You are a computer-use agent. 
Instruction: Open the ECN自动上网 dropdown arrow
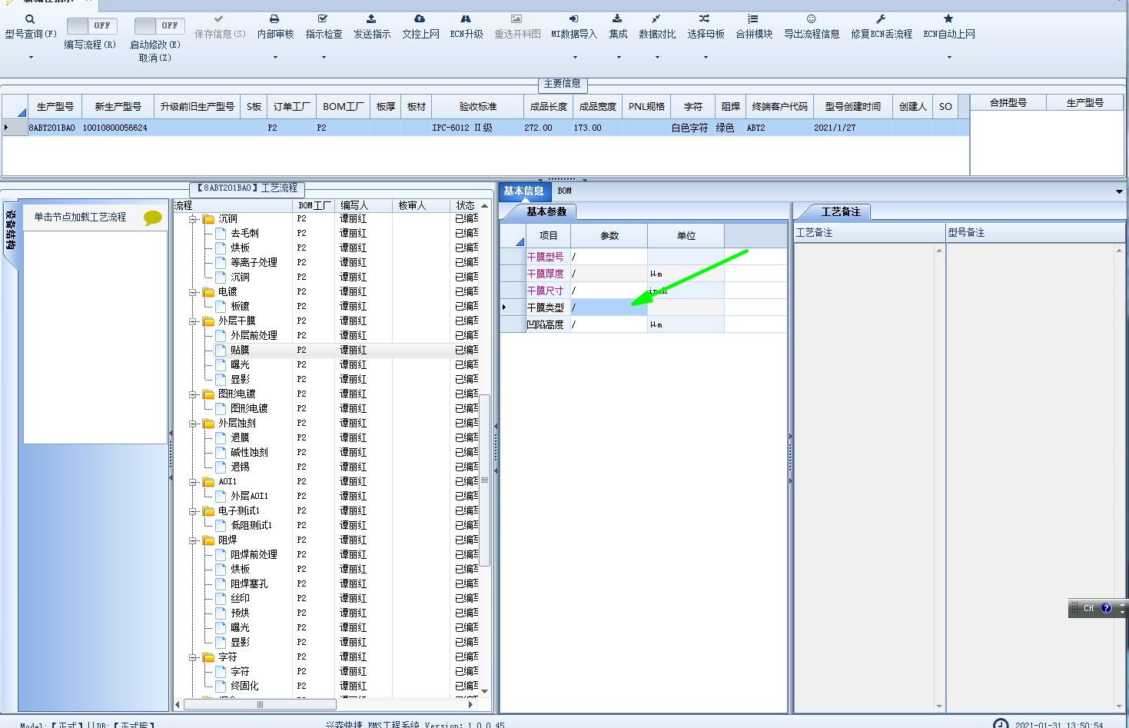tap(949, 57)
